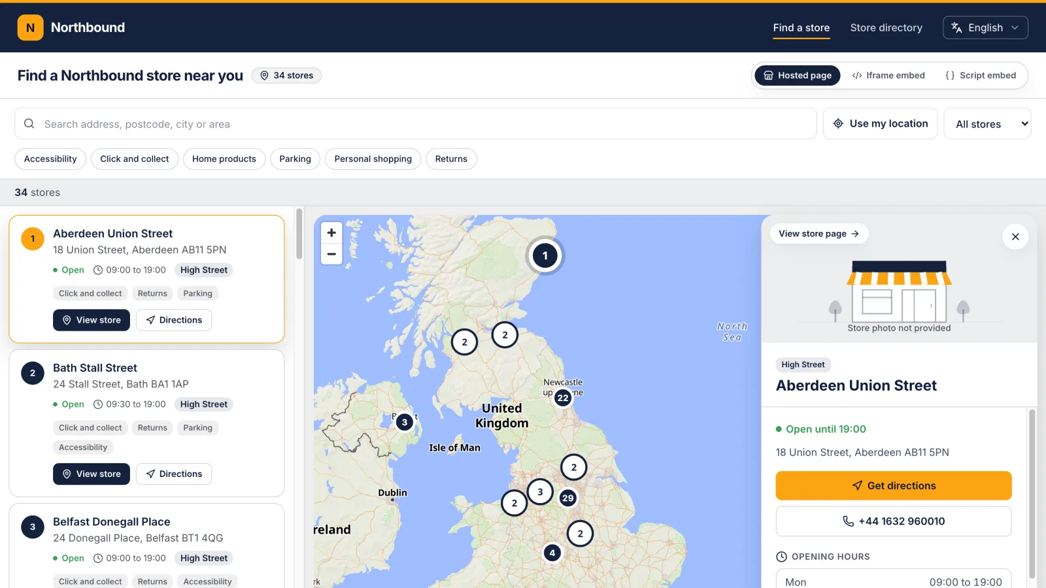Focus the address search input field
The image size is (1046, 588).
coord(416,123)
